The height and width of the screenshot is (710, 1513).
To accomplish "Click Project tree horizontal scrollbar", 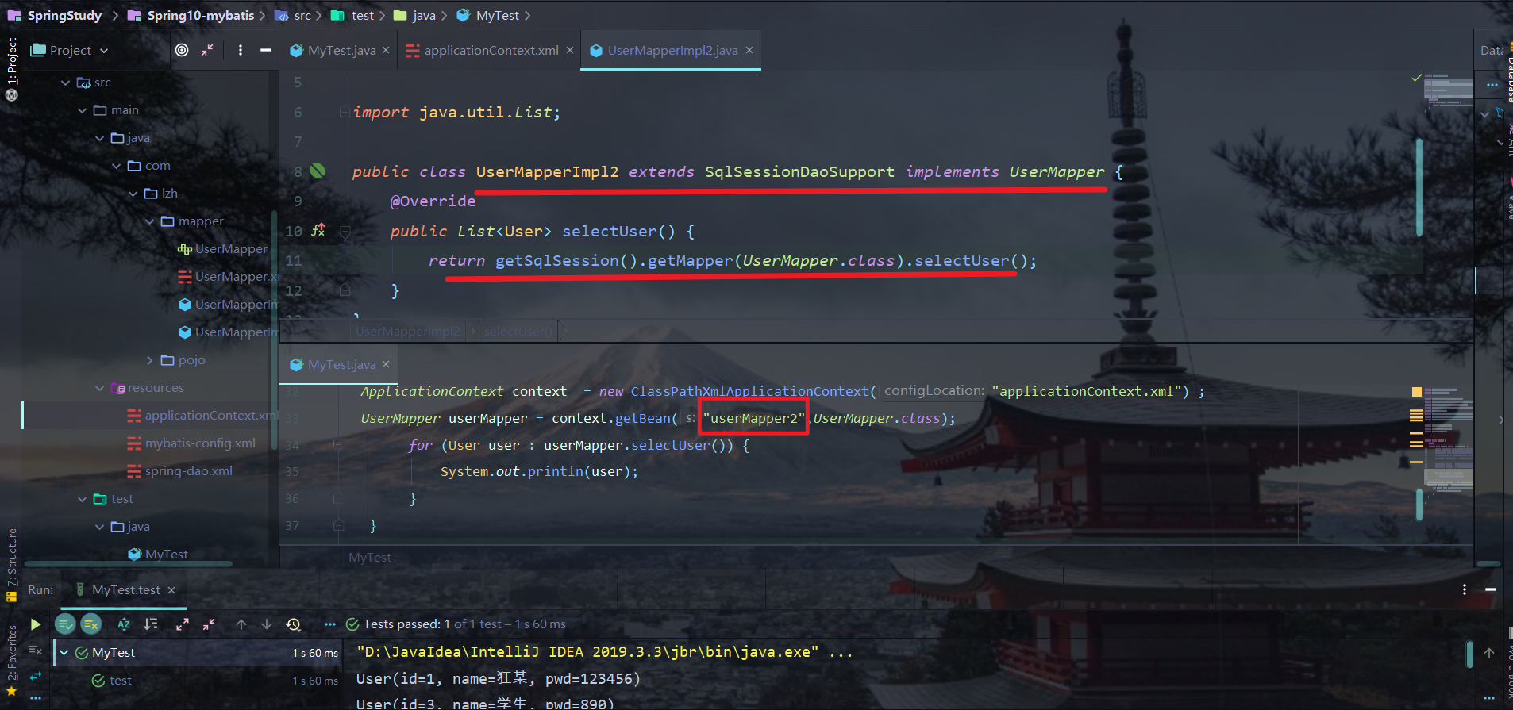I will (x=129, y=564).
